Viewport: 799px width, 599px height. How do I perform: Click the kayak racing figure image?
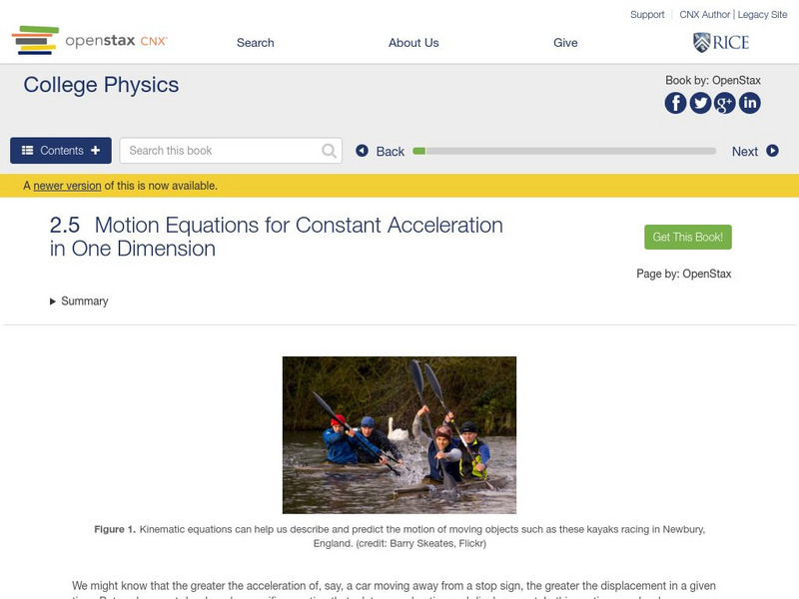point(399,435)
